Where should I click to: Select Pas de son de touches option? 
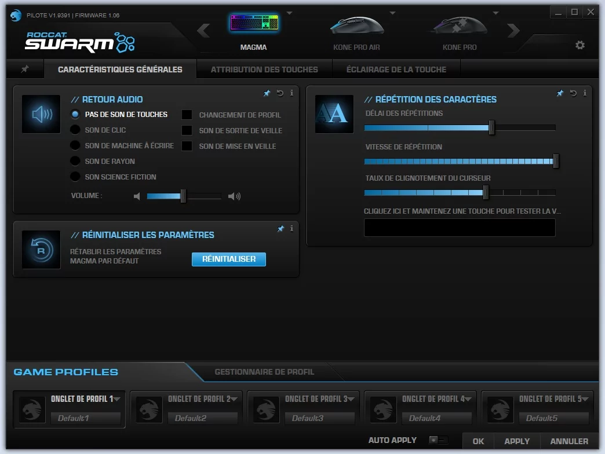75,115
